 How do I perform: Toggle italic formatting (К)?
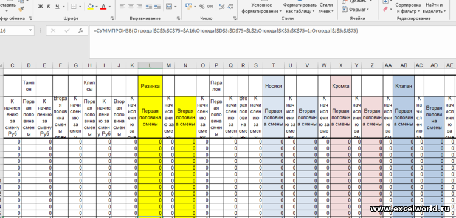(49, 7)
